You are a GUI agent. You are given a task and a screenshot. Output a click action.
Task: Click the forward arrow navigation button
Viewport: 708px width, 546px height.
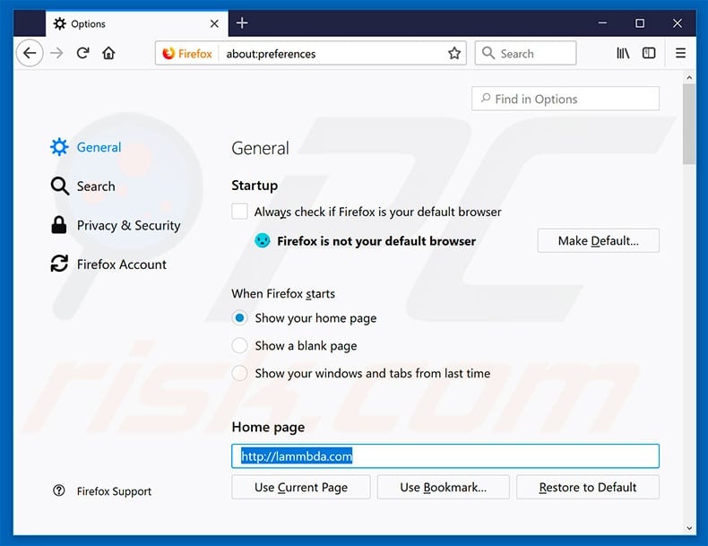(x=56, y=53)
